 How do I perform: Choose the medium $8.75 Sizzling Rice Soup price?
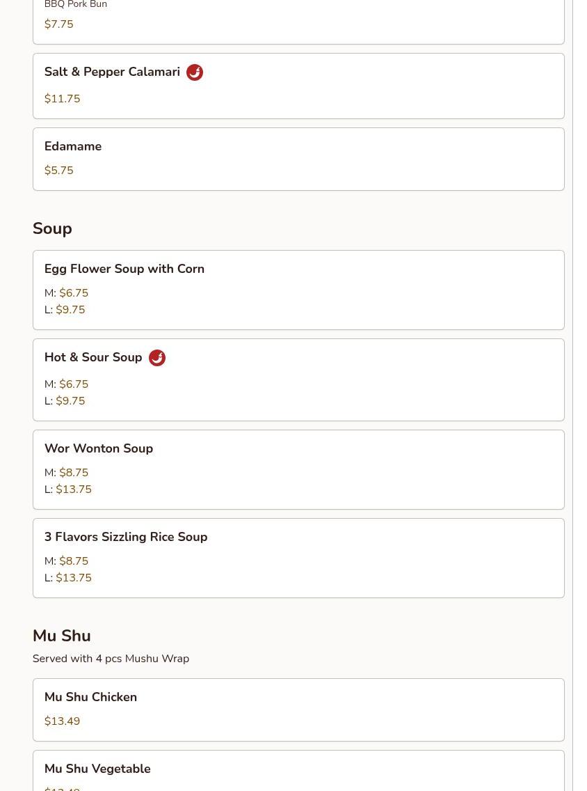[x=74, y=561]
